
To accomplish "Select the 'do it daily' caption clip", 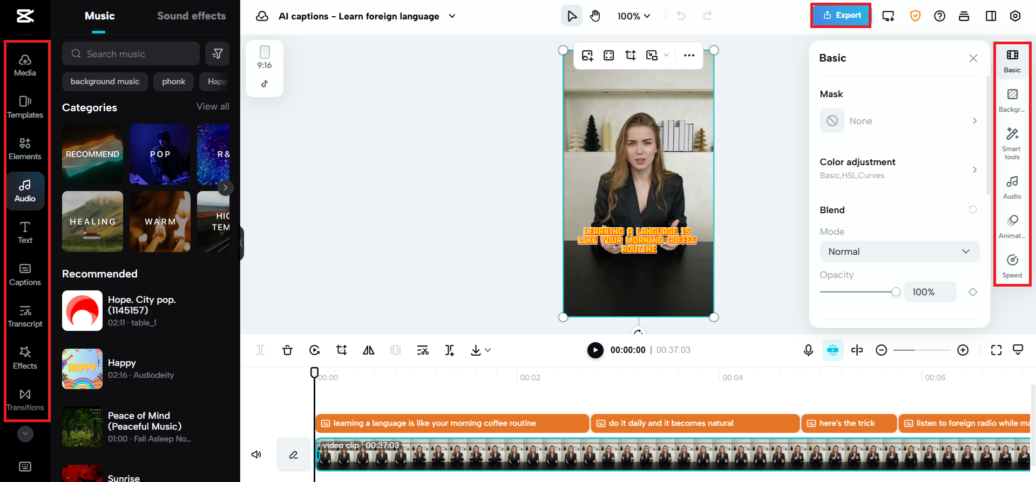I will click(695, 423).
